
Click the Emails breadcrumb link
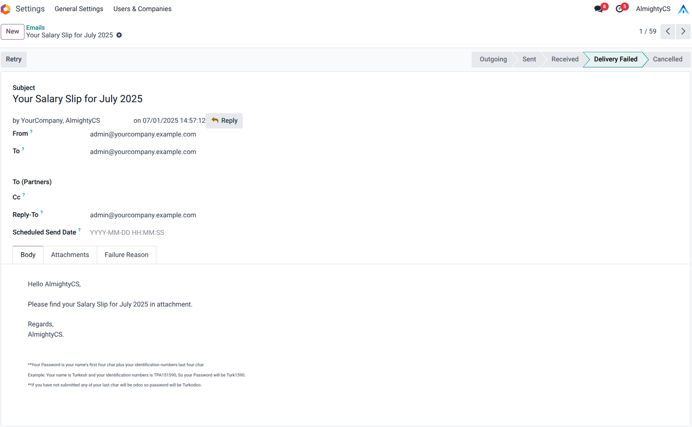35,27
